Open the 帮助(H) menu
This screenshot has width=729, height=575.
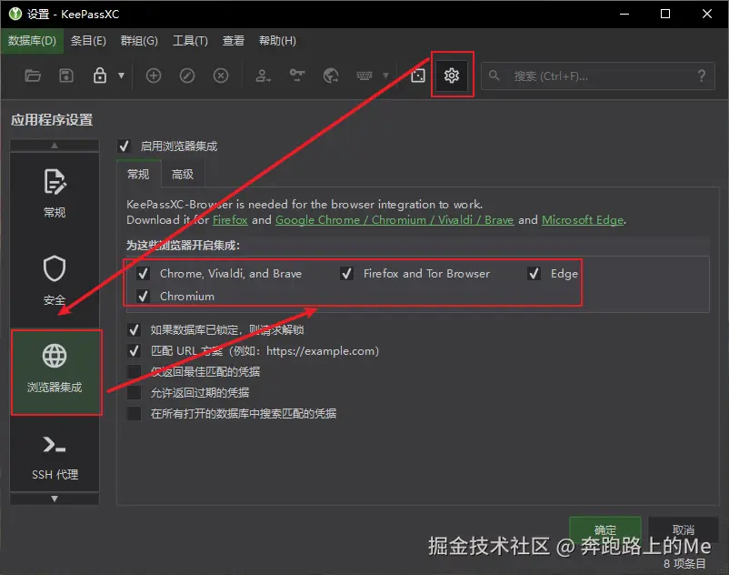[277, 41]
